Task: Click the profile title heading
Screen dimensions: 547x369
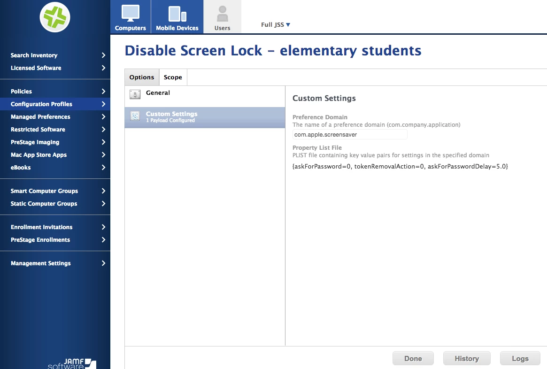Action: [x=273, y=51]
